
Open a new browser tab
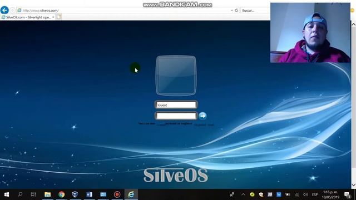point(58,17)
